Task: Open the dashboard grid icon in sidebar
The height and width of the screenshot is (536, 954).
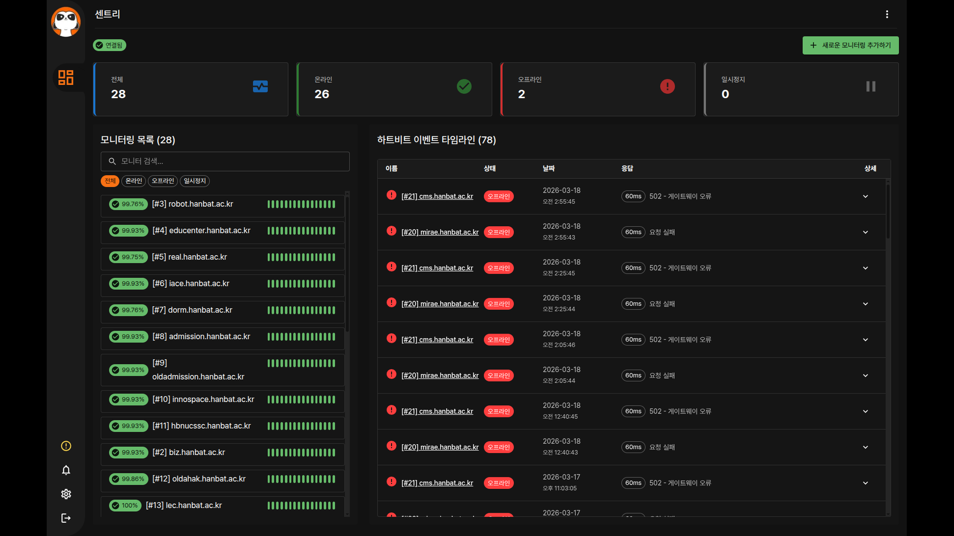Action: point(66,77)
